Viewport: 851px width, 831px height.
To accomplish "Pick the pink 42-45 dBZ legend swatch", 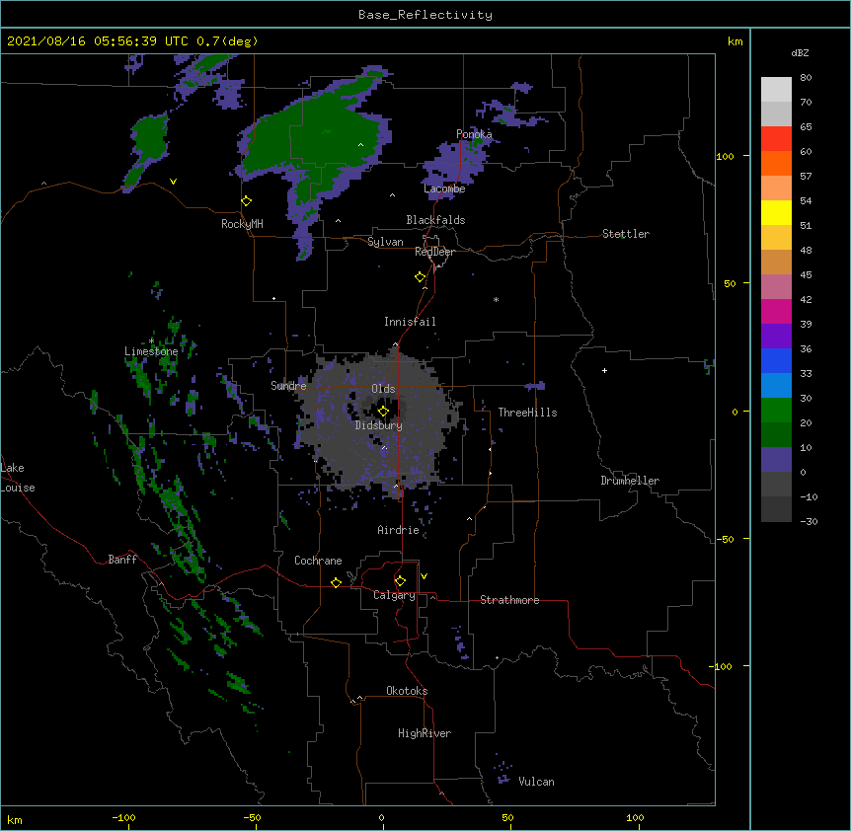I will click(776, 286).
